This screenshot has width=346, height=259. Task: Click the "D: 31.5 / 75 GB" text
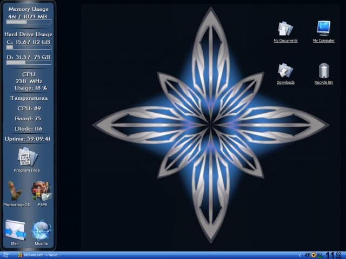[29, 57]
